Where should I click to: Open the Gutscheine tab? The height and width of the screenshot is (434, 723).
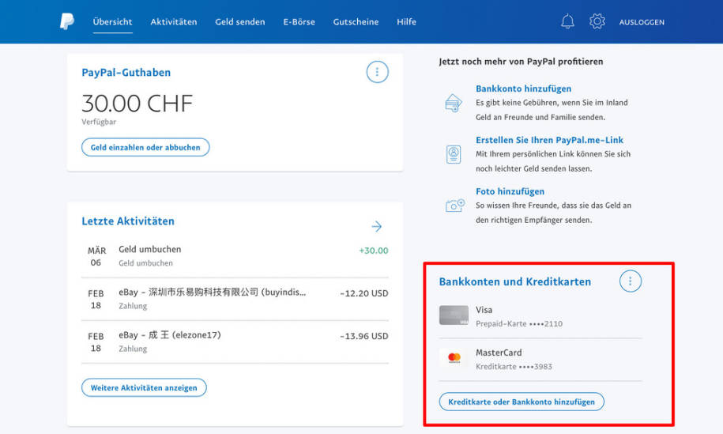[356, 21]
